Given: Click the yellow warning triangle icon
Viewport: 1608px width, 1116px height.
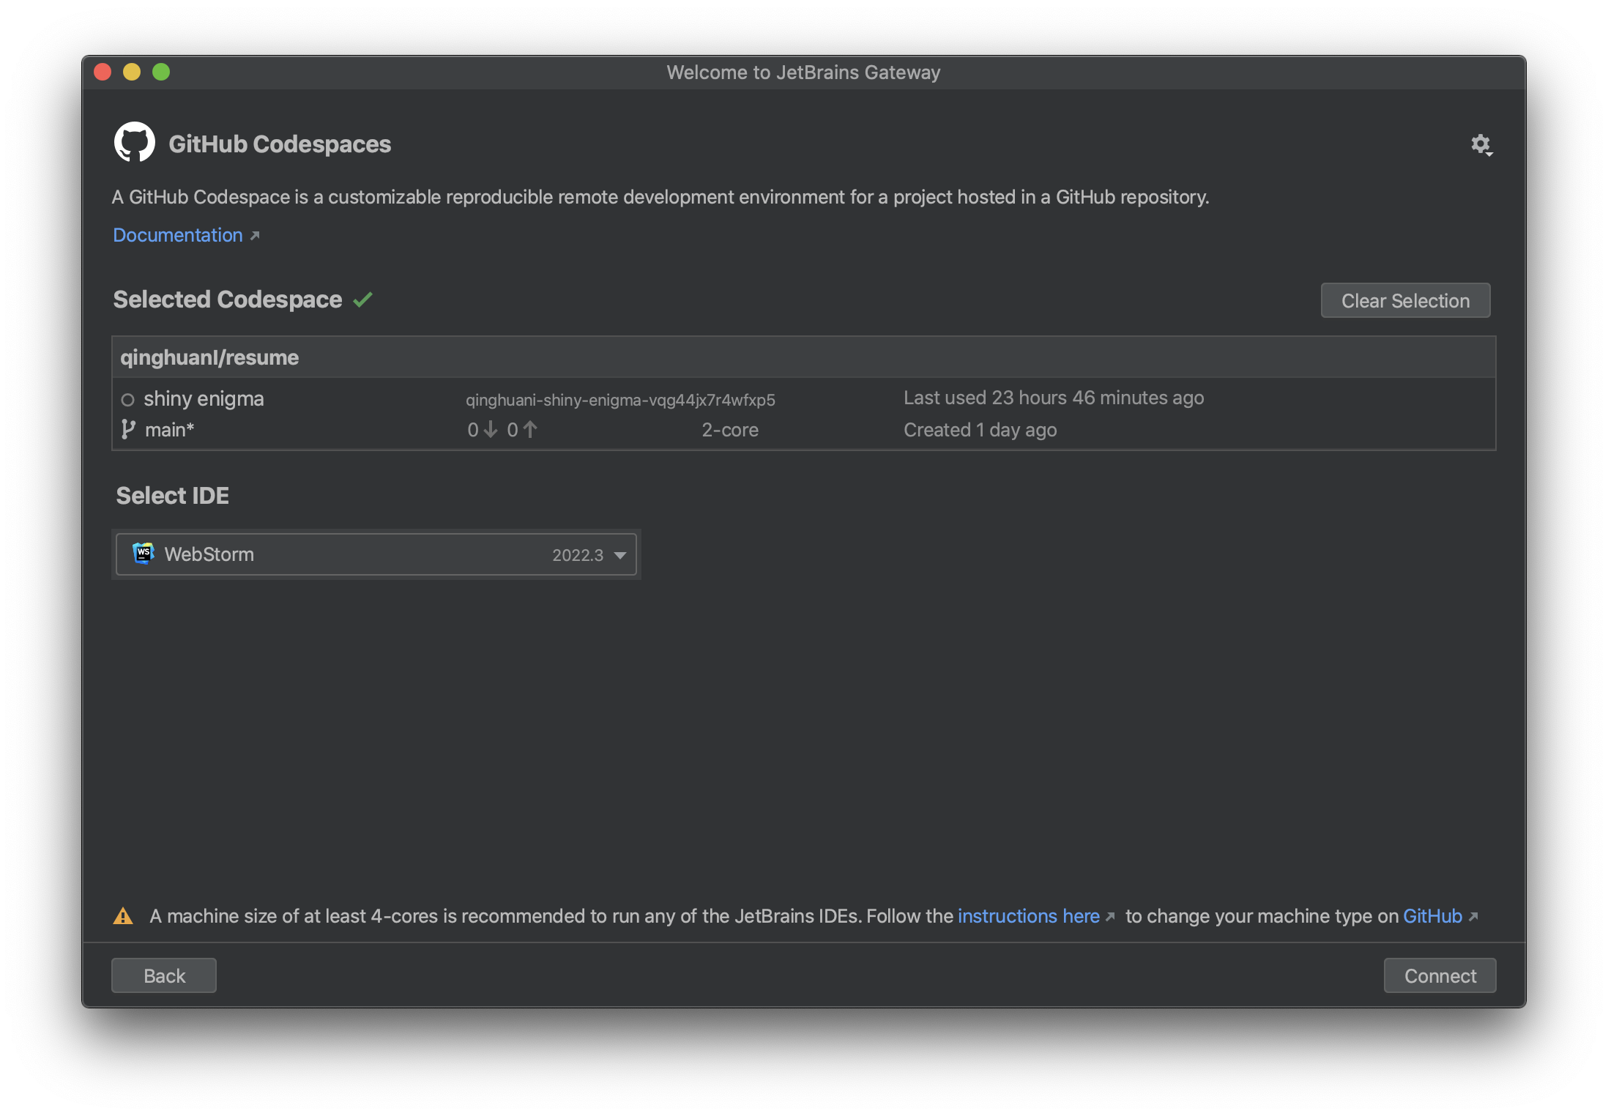Looking at the screenshot, I should click(123, 916).
